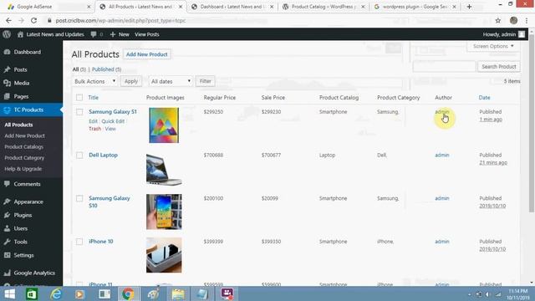Viewport: 535px width, 301px height.
Task: Expand the Screen Options panel
Action: (493, 46)
